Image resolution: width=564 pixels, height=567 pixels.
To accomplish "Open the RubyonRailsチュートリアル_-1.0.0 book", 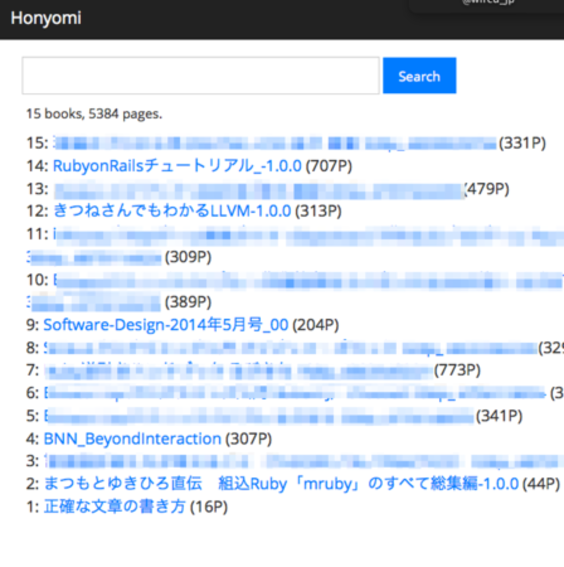I will click(177, 166).
